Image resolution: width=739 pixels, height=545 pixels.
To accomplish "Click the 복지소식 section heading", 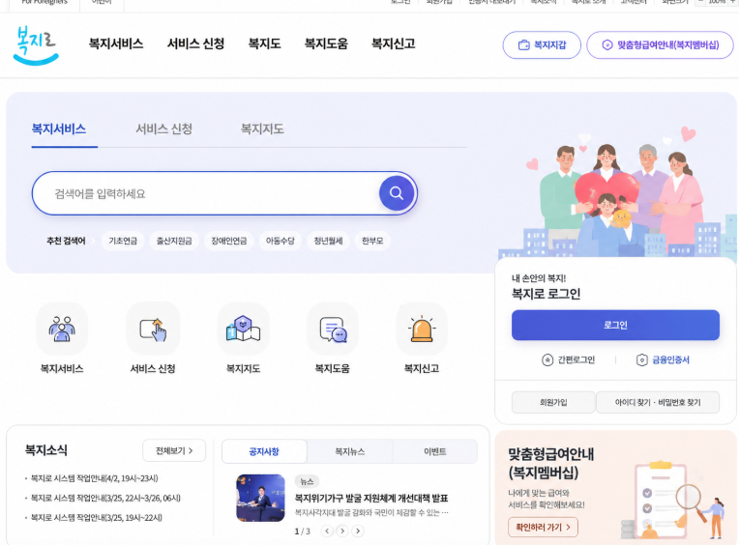I will pos(46,450).
